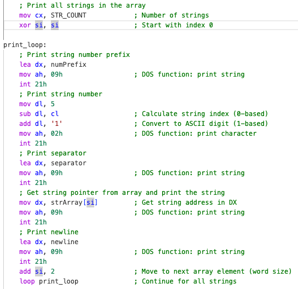
Task: Click numPrefix in the lea dx line
Action: [x=68, y=65]
